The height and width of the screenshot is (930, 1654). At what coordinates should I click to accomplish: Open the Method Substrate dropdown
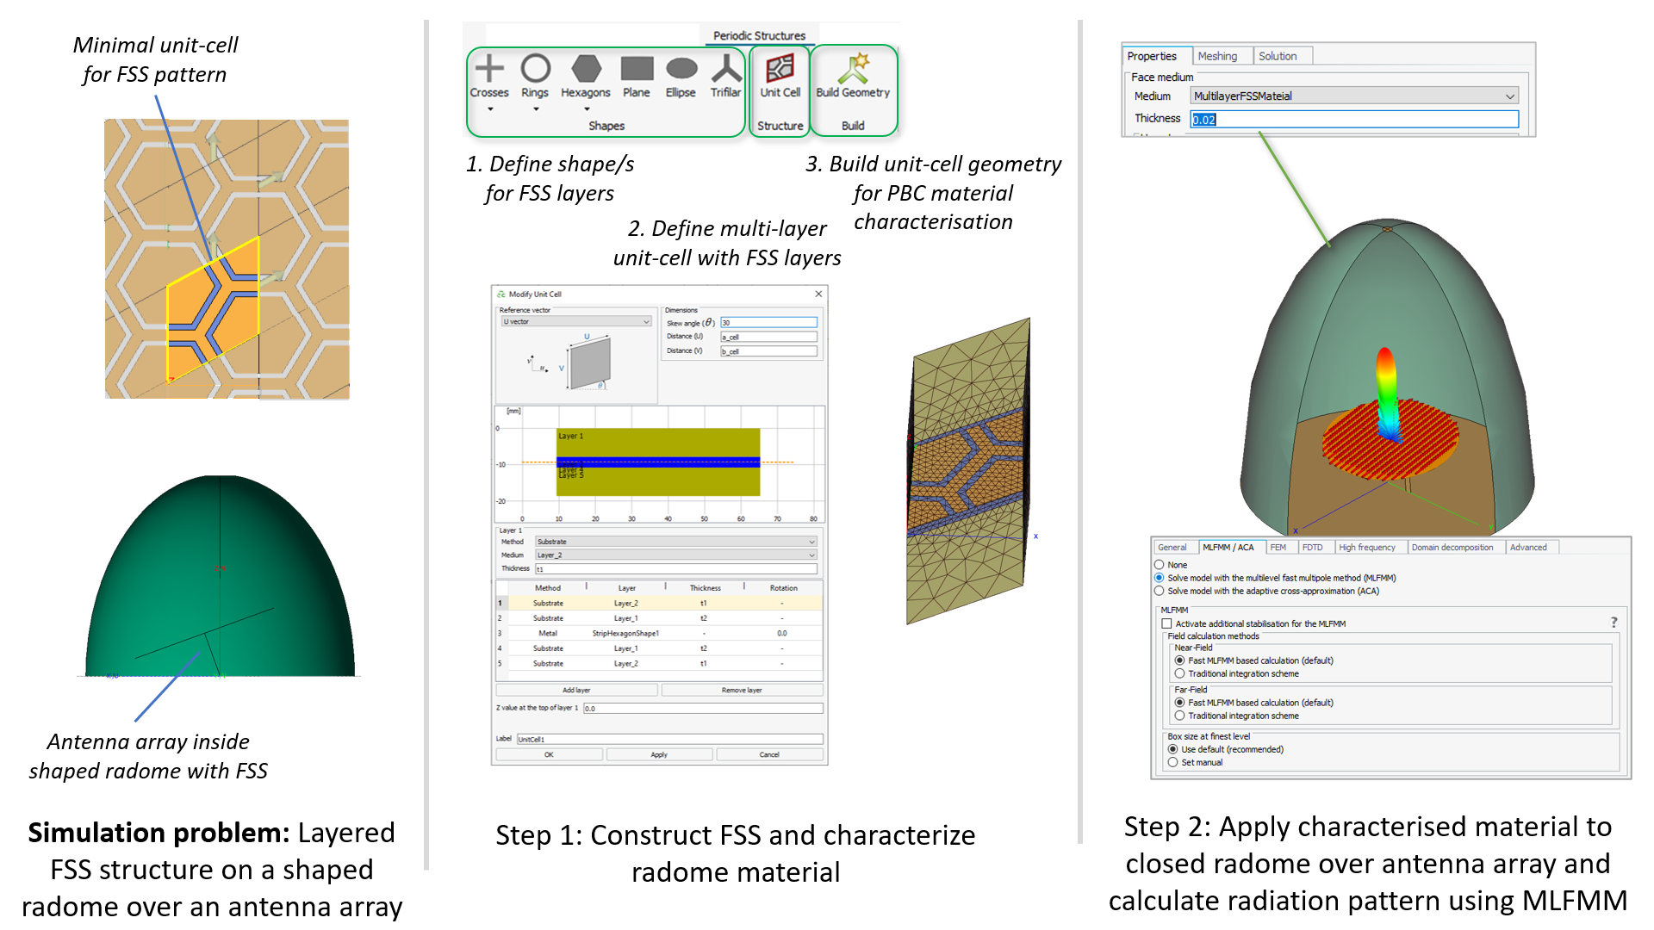coord(675,542)
